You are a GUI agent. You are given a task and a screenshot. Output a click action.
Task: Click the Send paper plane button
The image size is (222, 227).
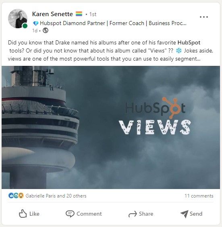pyautogui.click(x=191, y=214)
